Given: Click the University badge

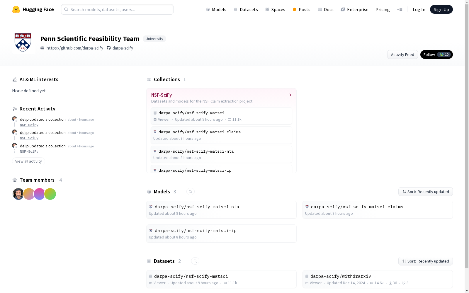Looking at the screenshot, I should (x=154, y=39).
